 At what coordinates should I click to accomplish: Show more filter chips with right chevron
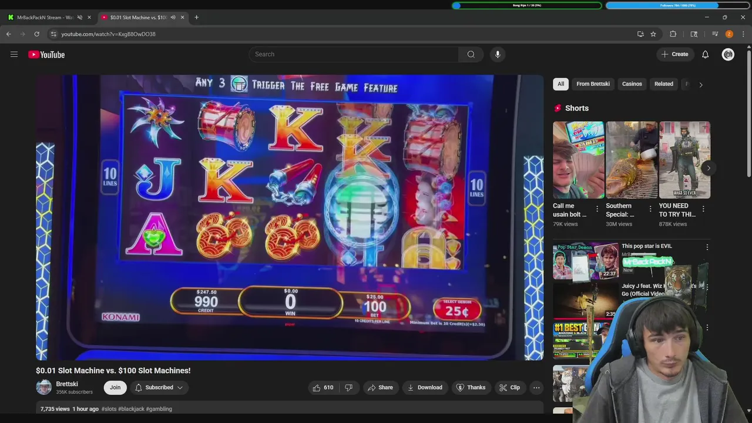(x=700, y=84)
